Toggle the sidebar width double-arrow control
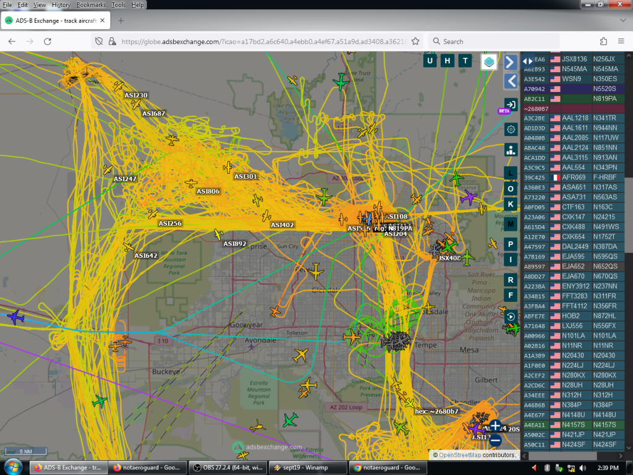This screenshot has height=475, width=633. pyautogui.click(x=528, y=61)
